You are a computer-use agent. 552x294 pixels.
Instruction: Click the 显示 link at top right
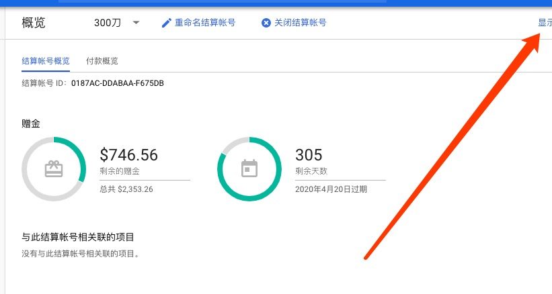click(545, 23)
